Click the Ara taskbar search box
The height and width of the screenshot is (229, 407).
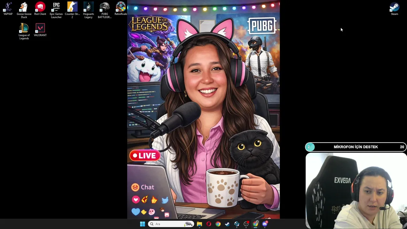[171, 224]
